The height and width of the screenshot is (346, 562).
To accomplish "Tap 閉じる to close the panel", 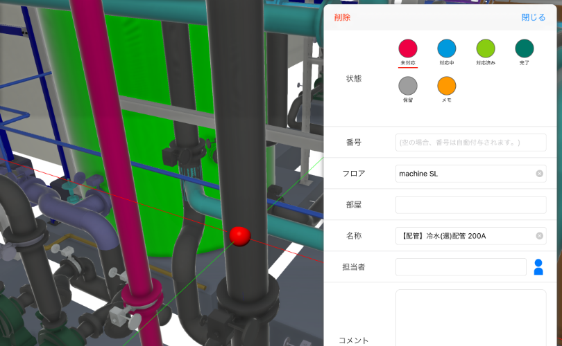I will (533, 17).
